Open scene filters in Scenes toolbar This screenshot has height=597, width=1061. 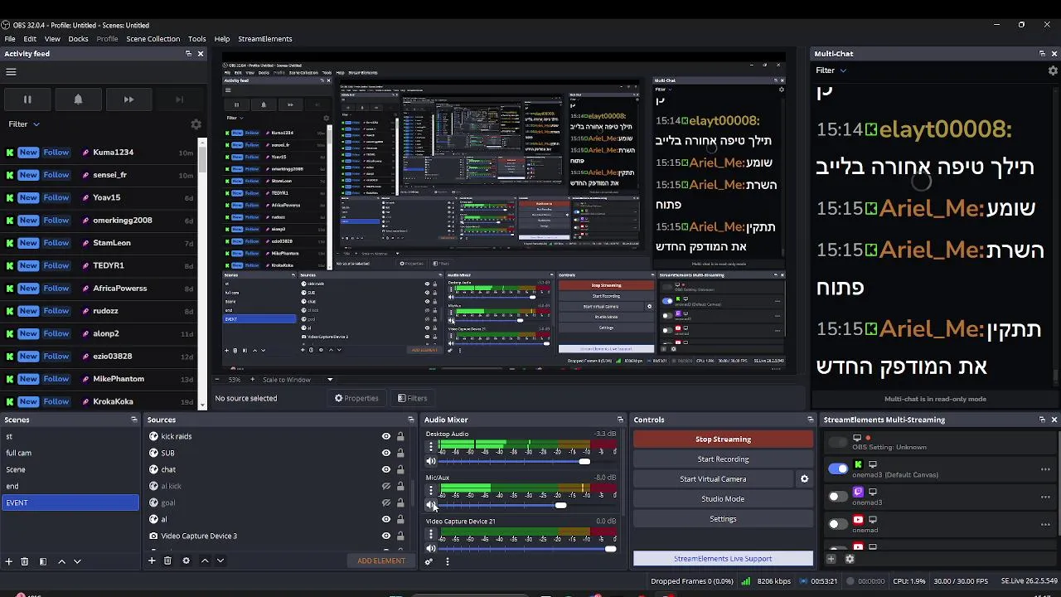(43, 561)
